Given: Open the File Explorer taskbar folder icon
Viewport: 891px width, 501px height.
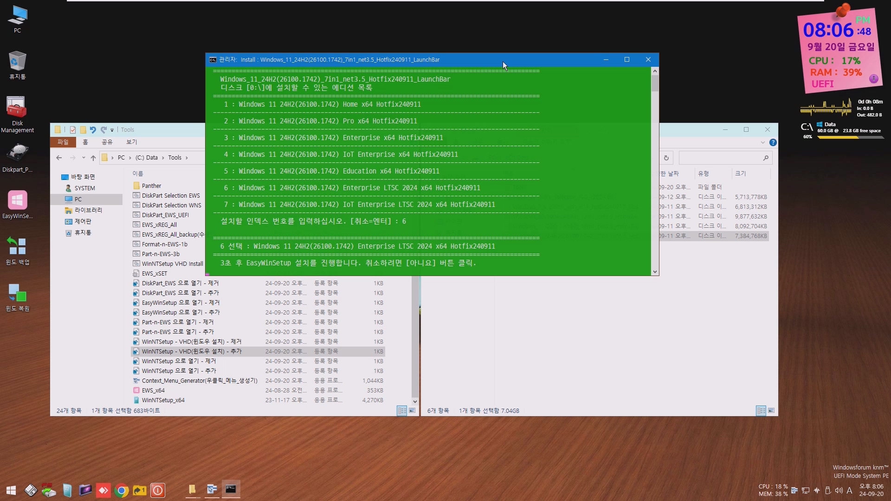Looking at the screenshot, I should pyautogui.click(x=192, y=489).
